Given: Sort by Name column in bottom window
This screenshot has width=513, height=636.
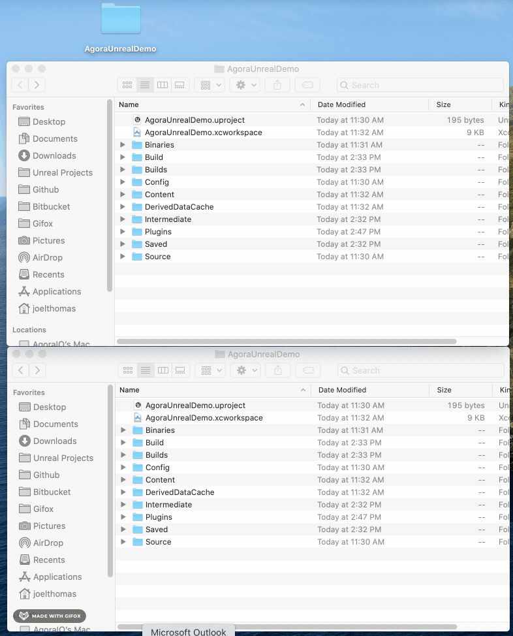Looking at the screenshot, I should 213,390.
